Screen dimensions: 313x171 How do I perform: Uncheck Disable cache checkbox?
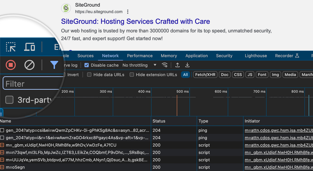coord(86,65)
